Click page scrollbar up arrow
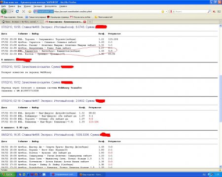Screen dimensions: 222x177 221,26
